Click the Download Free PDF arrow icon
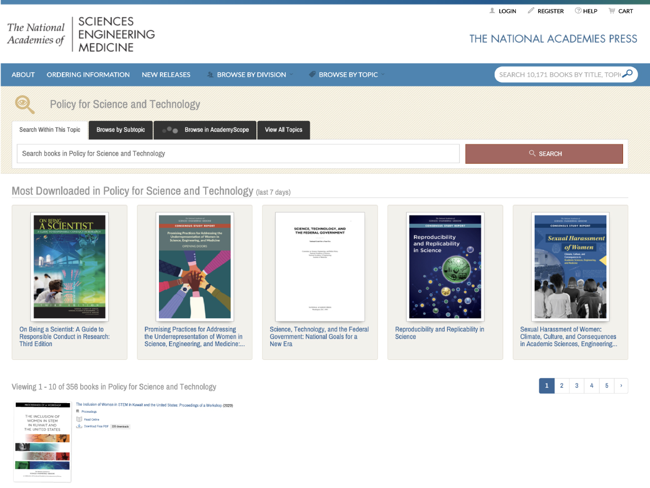The height and width of the screenshot is (488, 650). 79,426
